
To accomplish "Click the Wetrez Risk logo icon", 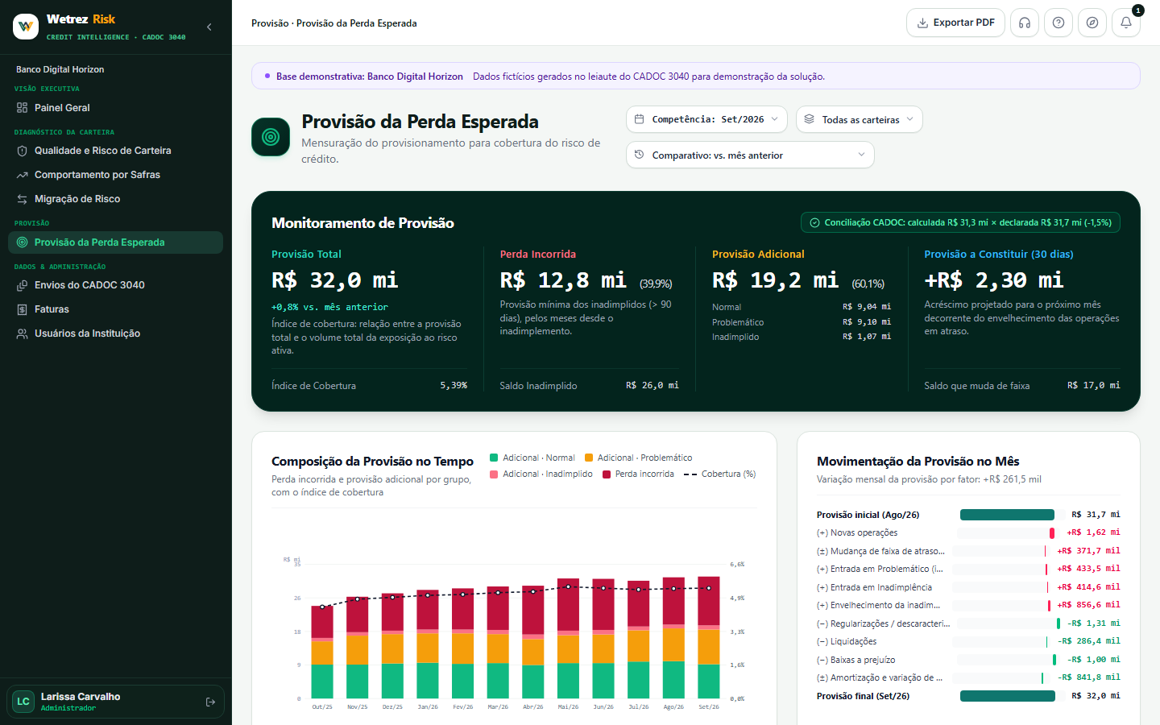I will 26,27.
